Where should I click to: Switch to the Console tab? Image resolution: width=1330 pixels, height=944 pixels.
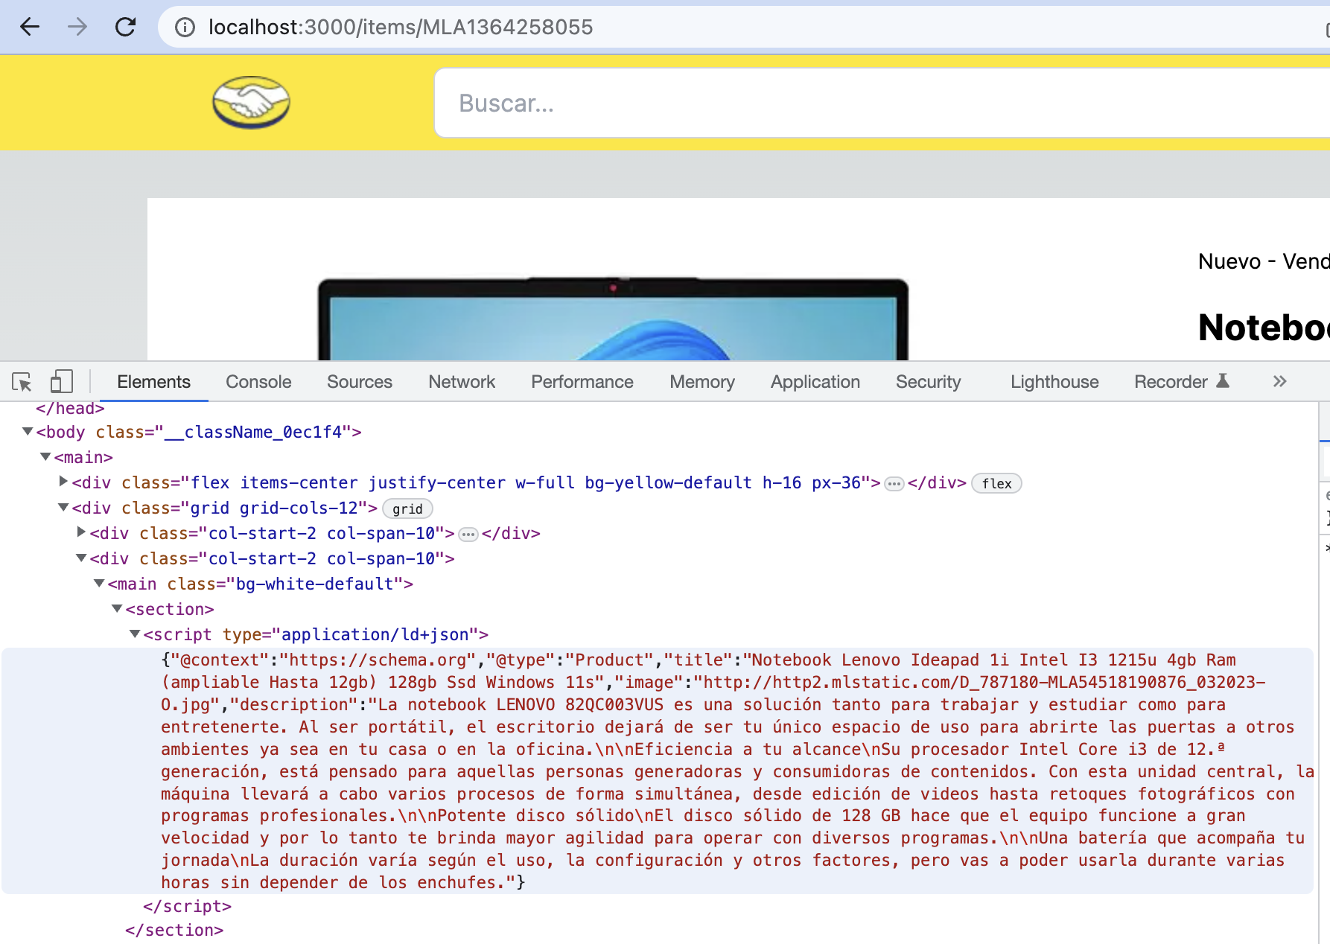tap(258, 382)
